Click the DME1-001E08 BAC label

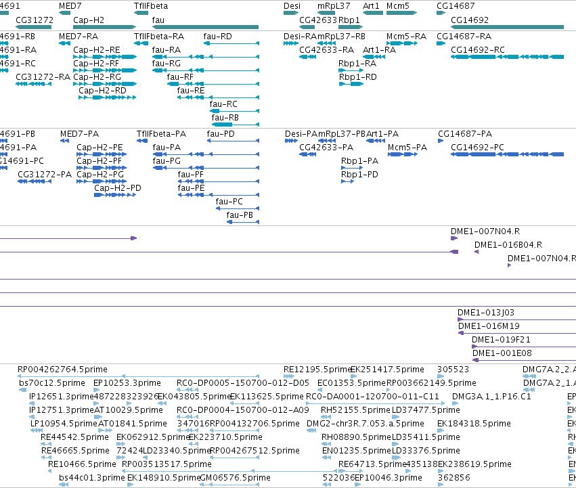502,353
